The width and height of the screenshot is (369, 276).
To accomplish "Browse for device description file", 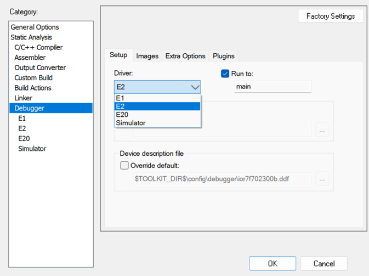I will 322,179.
